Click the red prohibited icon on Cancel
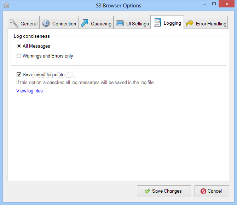Viewport: 237px width, 205px height. (203, 191)
